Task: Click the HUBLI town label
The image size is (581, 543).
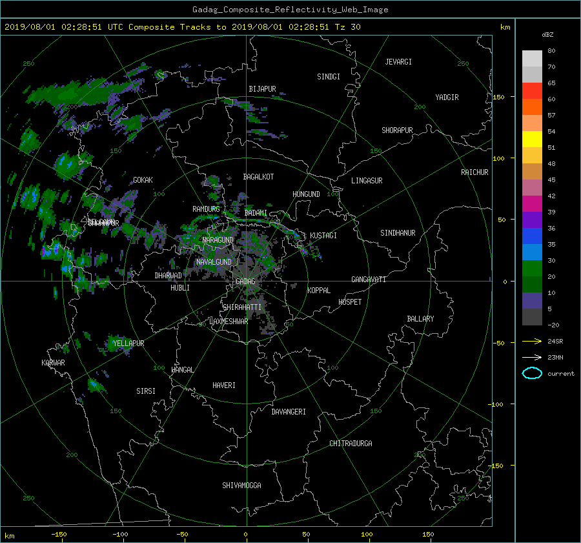Action: [x=180, y=288]
